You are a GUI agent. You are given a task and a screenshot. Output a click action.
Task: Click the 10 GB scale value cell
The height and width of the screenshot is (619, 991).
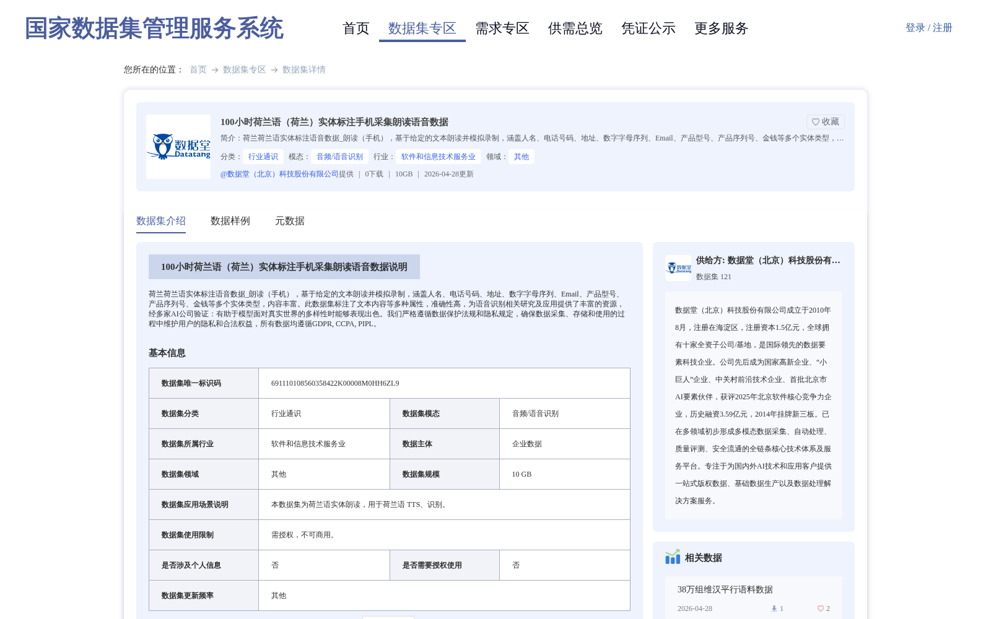(565, 474)
